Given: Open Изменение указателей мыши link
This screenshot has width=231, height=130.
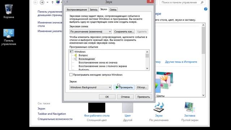Looking at the screenshot, I should tap(50, 31).
